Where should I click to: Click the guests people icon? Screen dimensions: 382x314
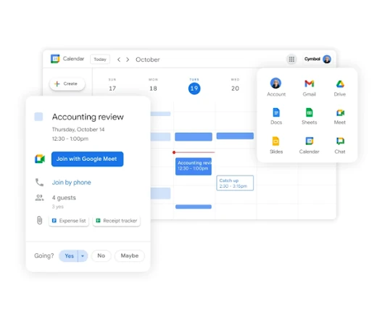click(x=39, y=197)
